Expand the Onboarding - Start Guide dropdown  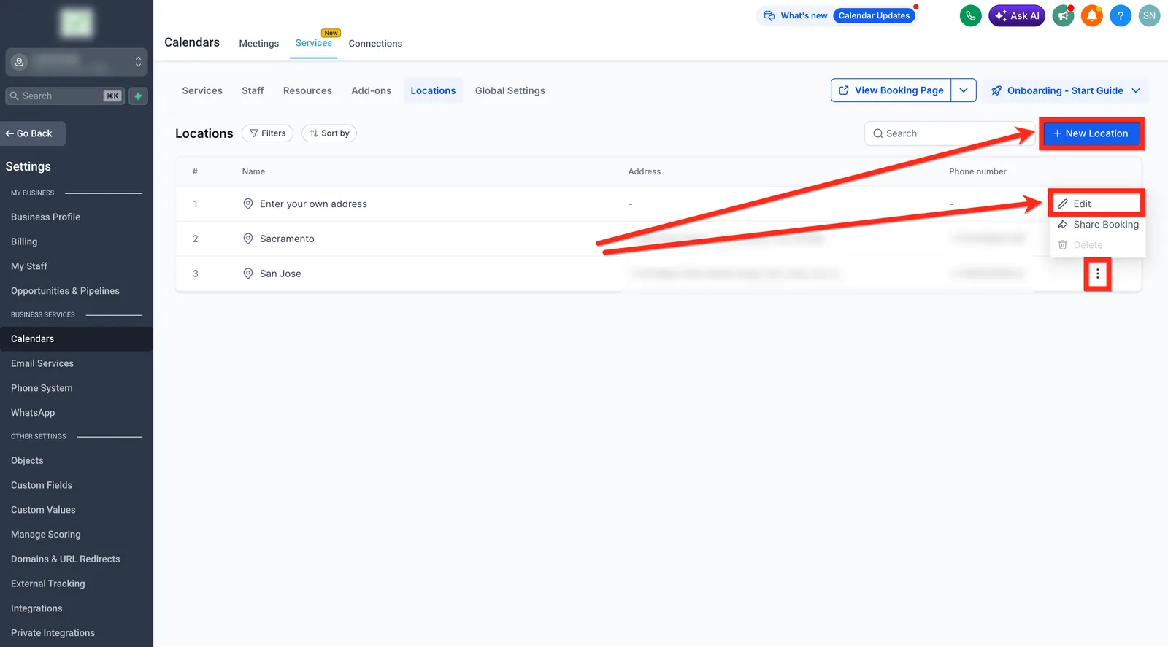(x=1065, y=90)
